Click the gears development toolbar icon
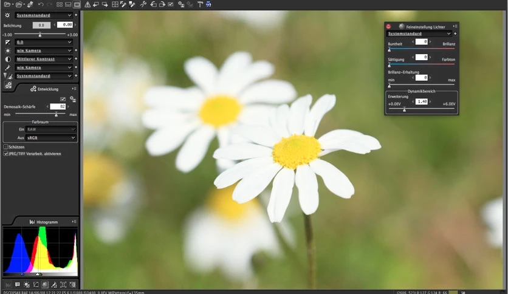The width and height of the screenshot is (508, 294). pyautogui.click(x=181, y=4)
